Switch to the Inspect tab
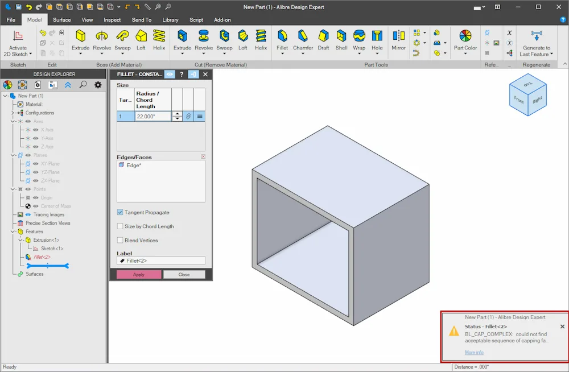The image size is (569, 372). 112,19
